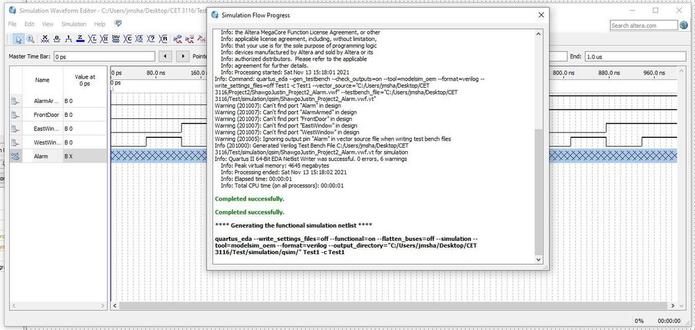Apply Forcing Low (0) value
Screen dimensions: 695x330
point(57,39)
